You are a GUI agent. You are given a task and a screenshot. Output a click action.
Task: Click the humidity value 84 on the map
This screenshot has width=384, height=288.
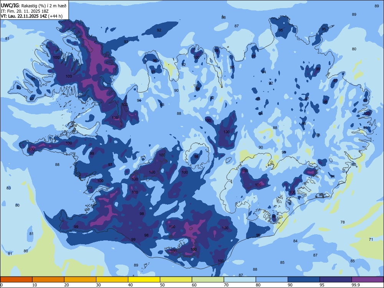point(295,241)
